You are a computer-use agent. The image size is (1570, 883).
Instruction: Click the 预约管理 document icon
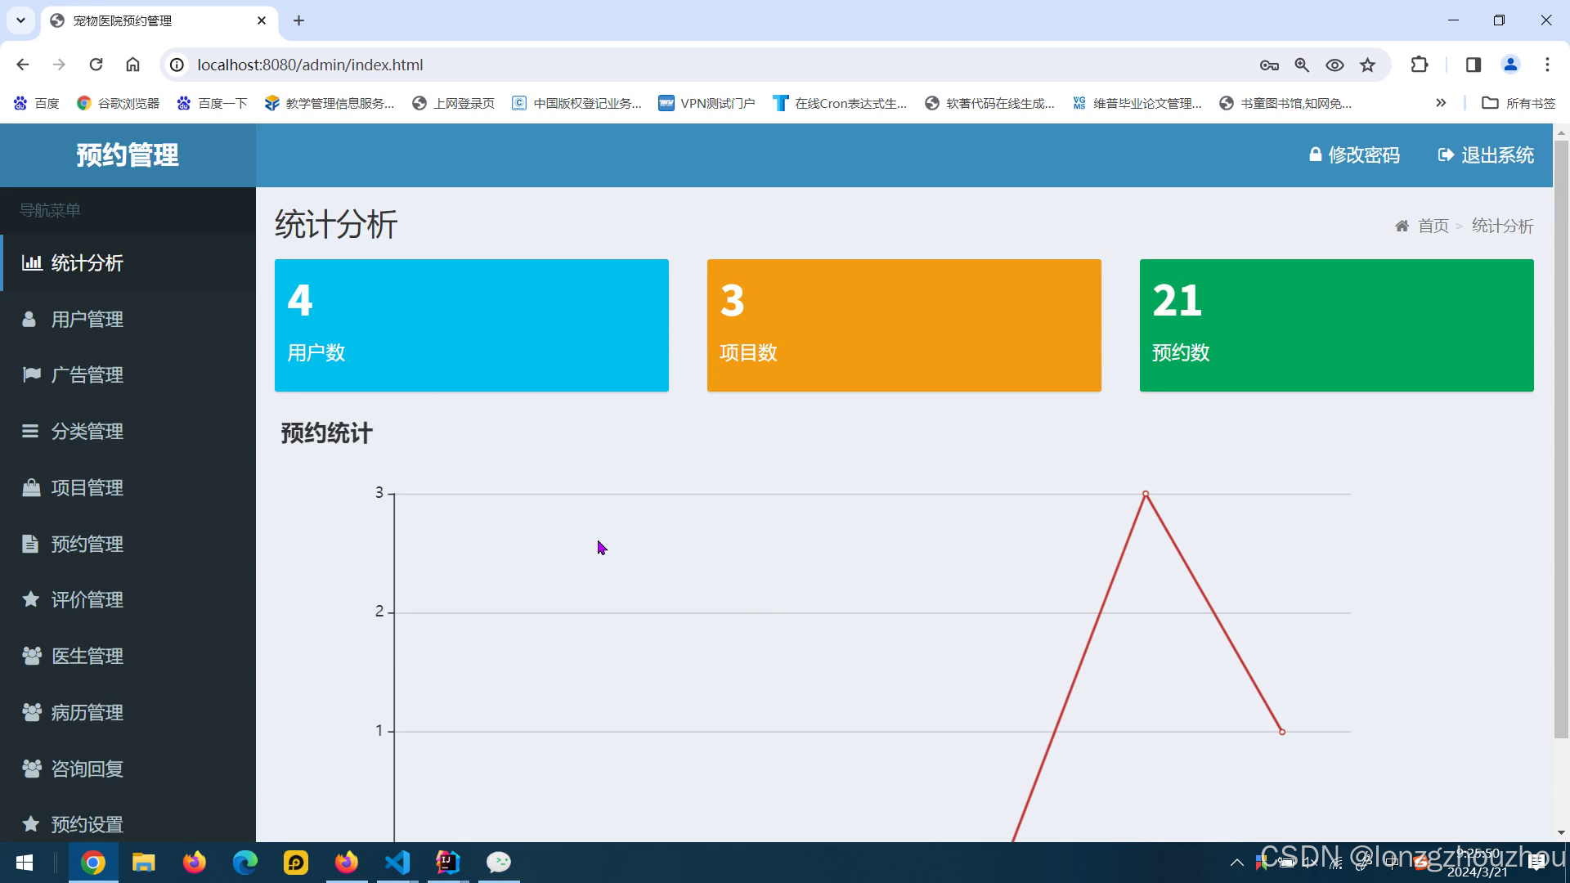(x=30, y=544)
